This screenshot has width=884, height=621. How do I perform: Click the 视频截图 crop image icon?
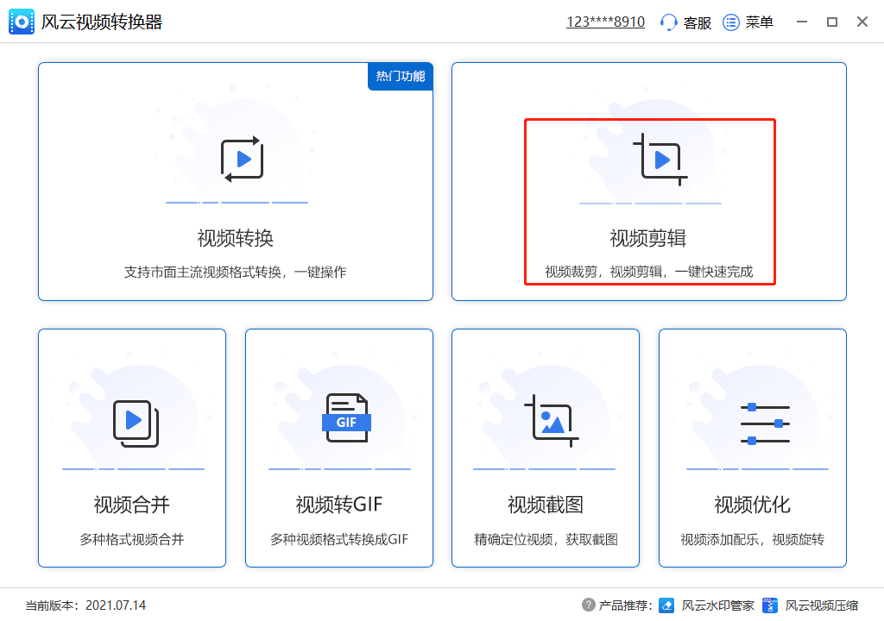552,421
